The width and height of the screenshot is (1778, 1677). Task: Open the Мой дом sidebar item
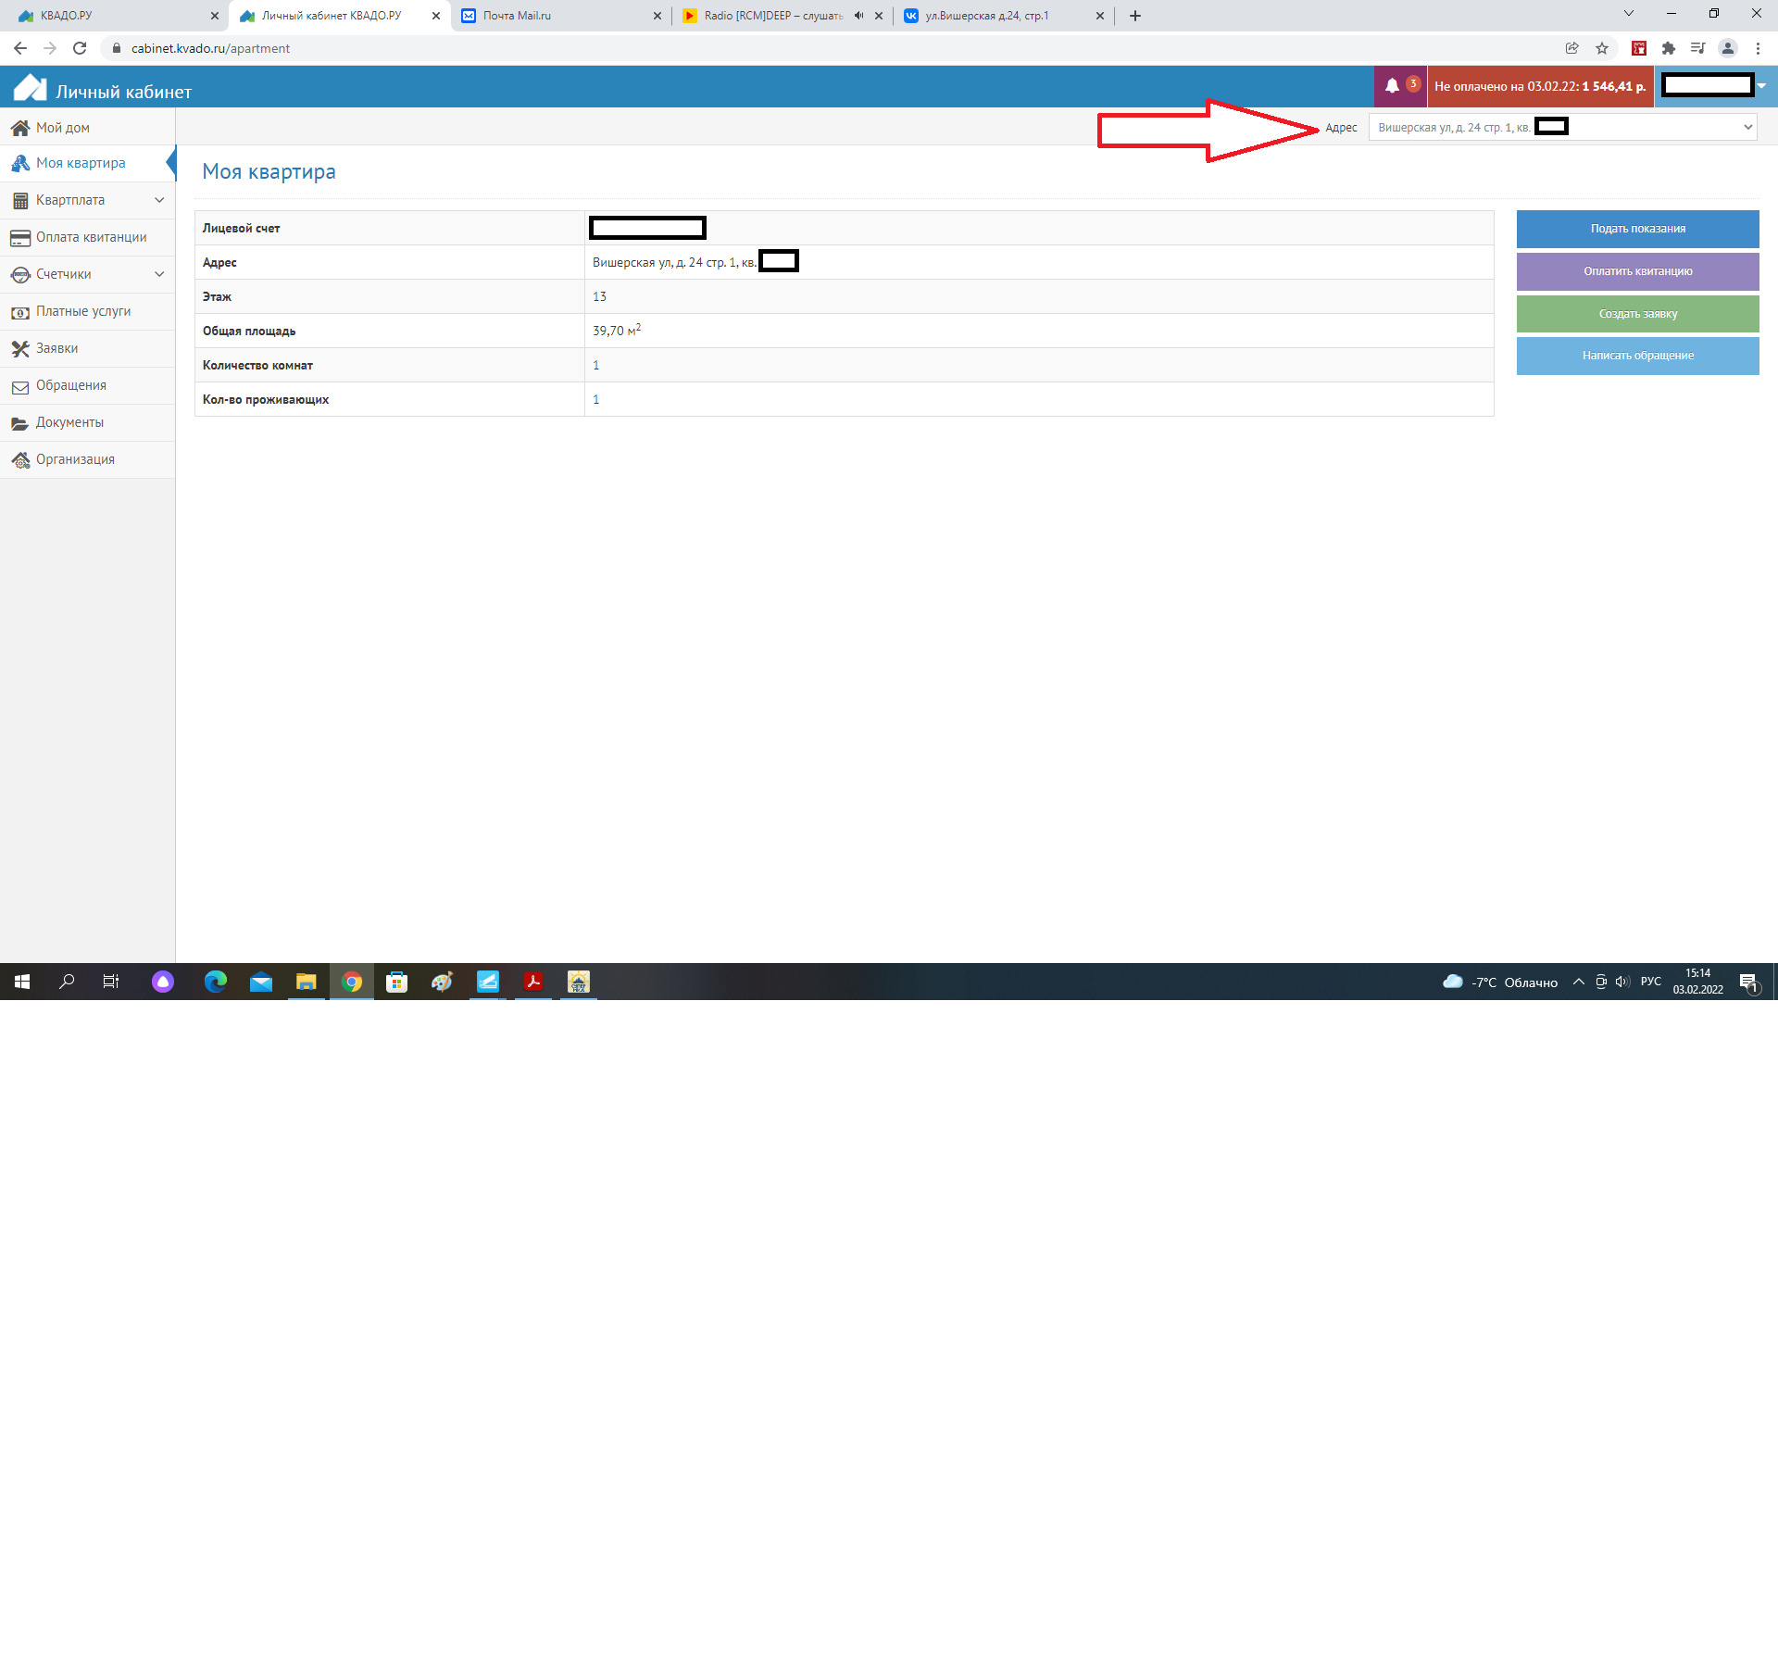87,128
